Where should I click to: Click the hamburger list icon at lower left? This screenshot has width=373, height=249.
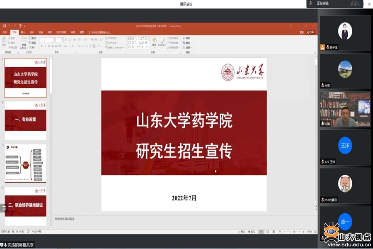point(4,208)
